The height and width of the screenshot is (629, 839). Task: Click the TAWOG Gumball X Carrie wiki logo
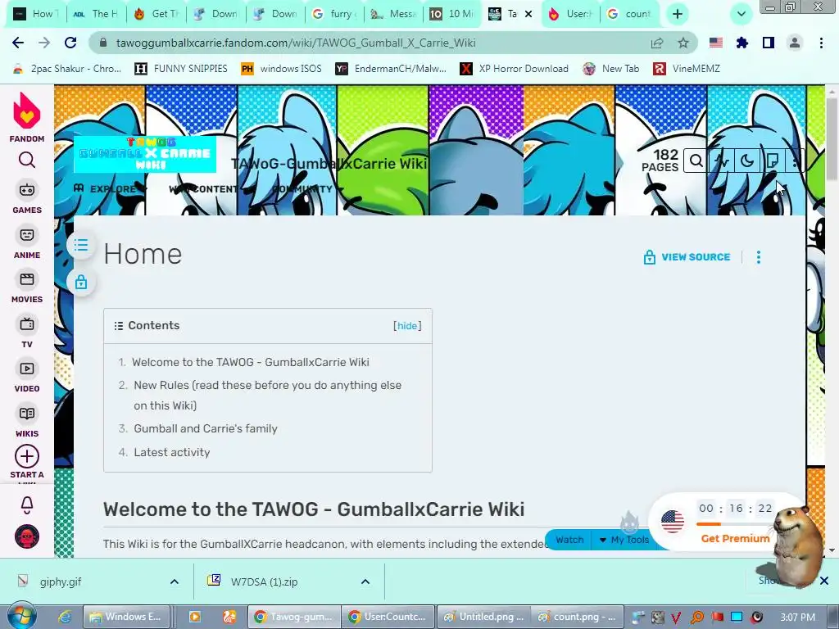tap(145, 154)
